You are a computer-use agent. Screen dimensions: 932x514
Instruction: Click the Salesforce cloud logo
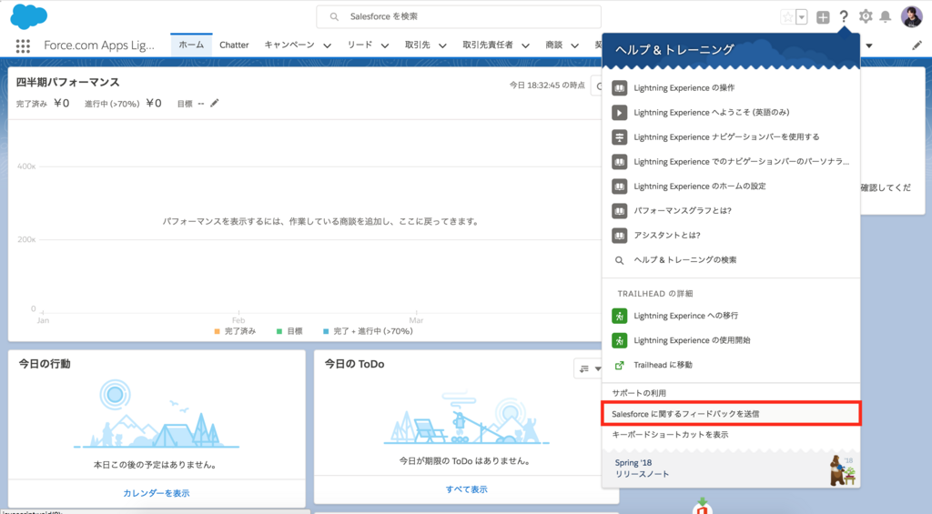[x=28, y=16]
